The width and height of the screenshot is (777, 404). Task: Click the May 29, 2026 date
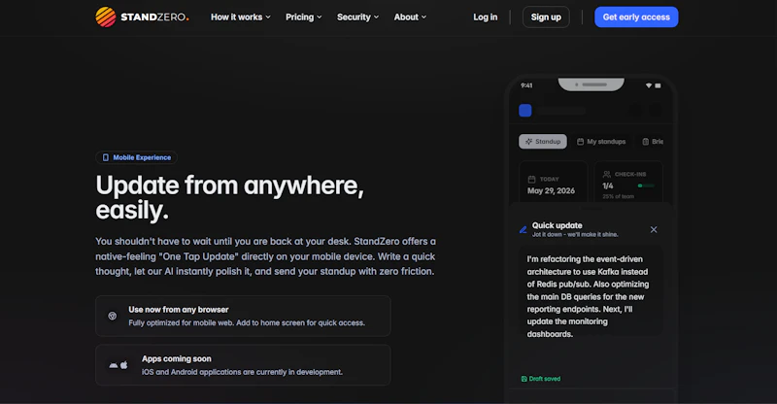pyautogui.click(x=551, y=191)
